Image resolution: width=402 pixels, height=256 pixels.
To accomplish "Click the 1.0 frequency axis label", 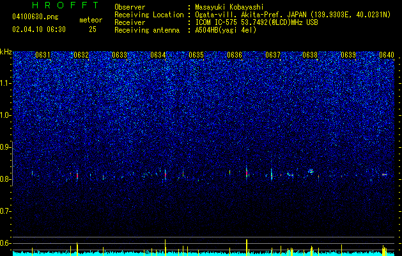I will [5, 115].
